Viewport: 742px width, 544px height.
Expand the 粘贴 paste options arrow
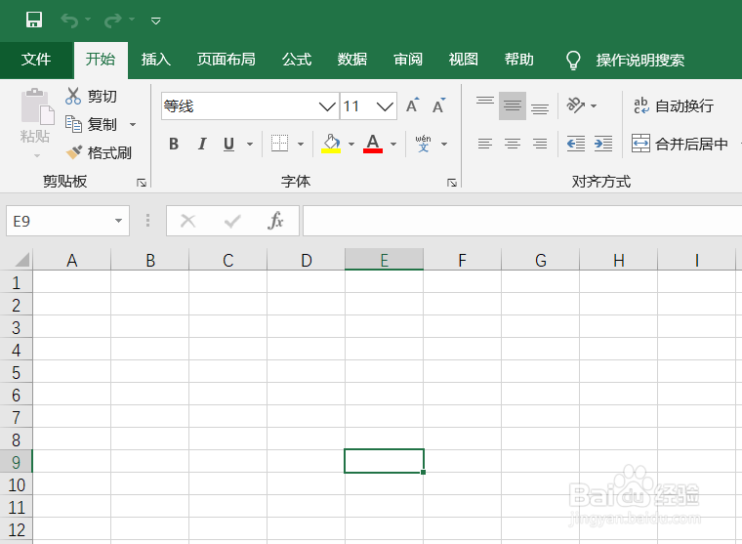coord(37,155)
